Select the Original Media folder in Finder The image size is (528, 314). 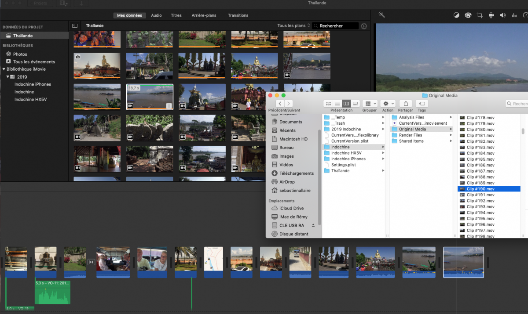pyautogui.click(x=422, y=130)
